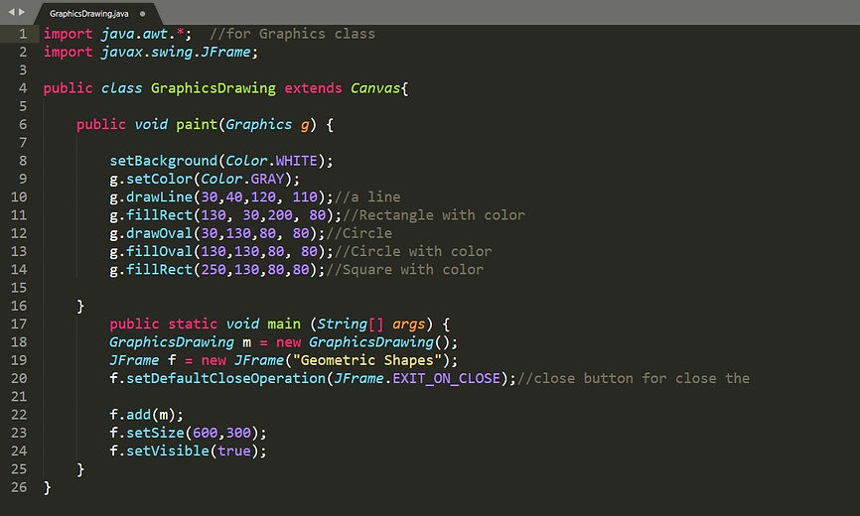Screen dimensions: 860x516
Task: Click the value 'true' on line 24
Action: click(x=234, y=451)
